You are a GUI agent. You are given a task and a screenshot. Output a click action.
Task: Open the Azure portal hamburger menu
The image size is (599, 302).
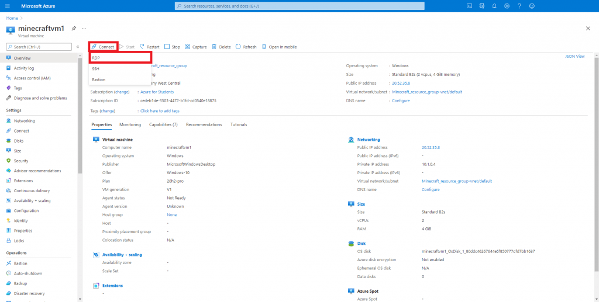coord(8,6)
